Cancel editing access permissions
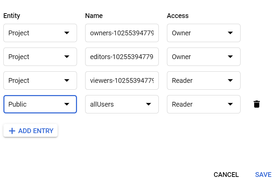277x182 pixels. (x=226, y=175)
